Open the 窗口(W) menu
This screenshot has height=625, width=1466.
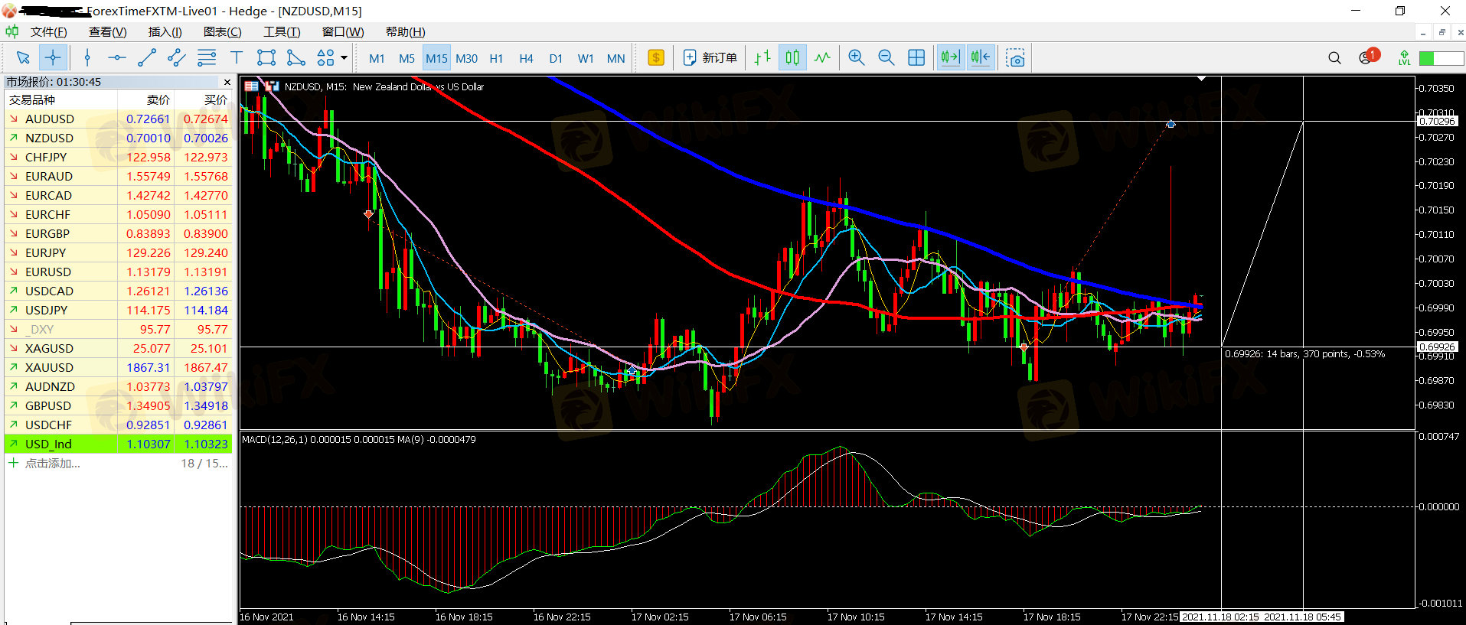point(343,32)
